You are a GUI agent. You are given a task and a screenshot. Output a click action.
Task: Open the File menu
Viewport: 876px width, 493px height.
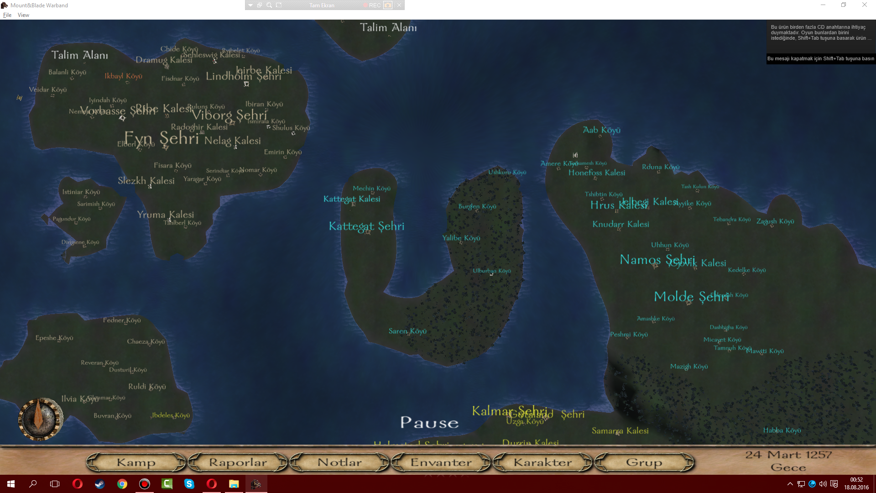(7, 15)
